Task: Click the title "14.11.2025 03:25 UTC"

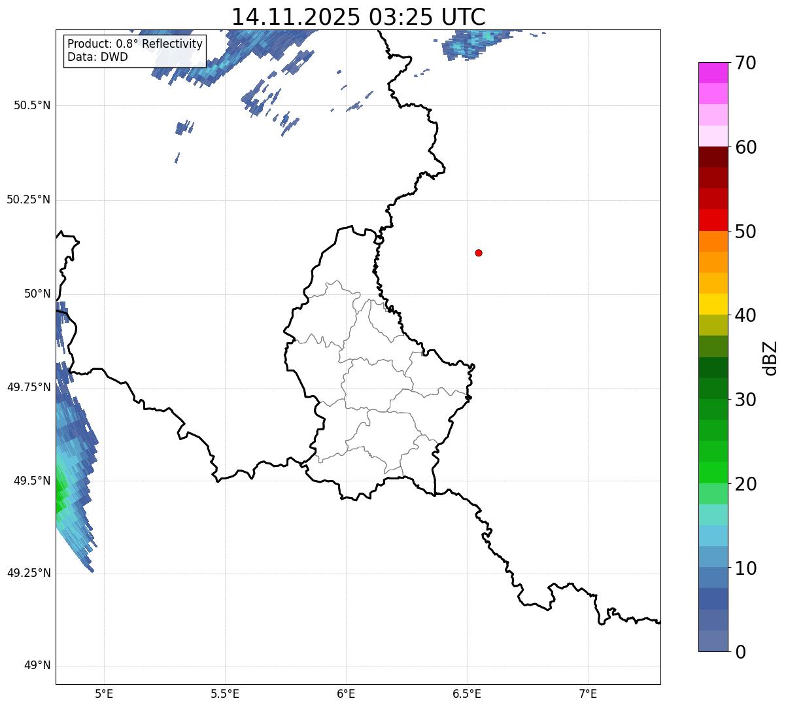Action: point(358,16)
